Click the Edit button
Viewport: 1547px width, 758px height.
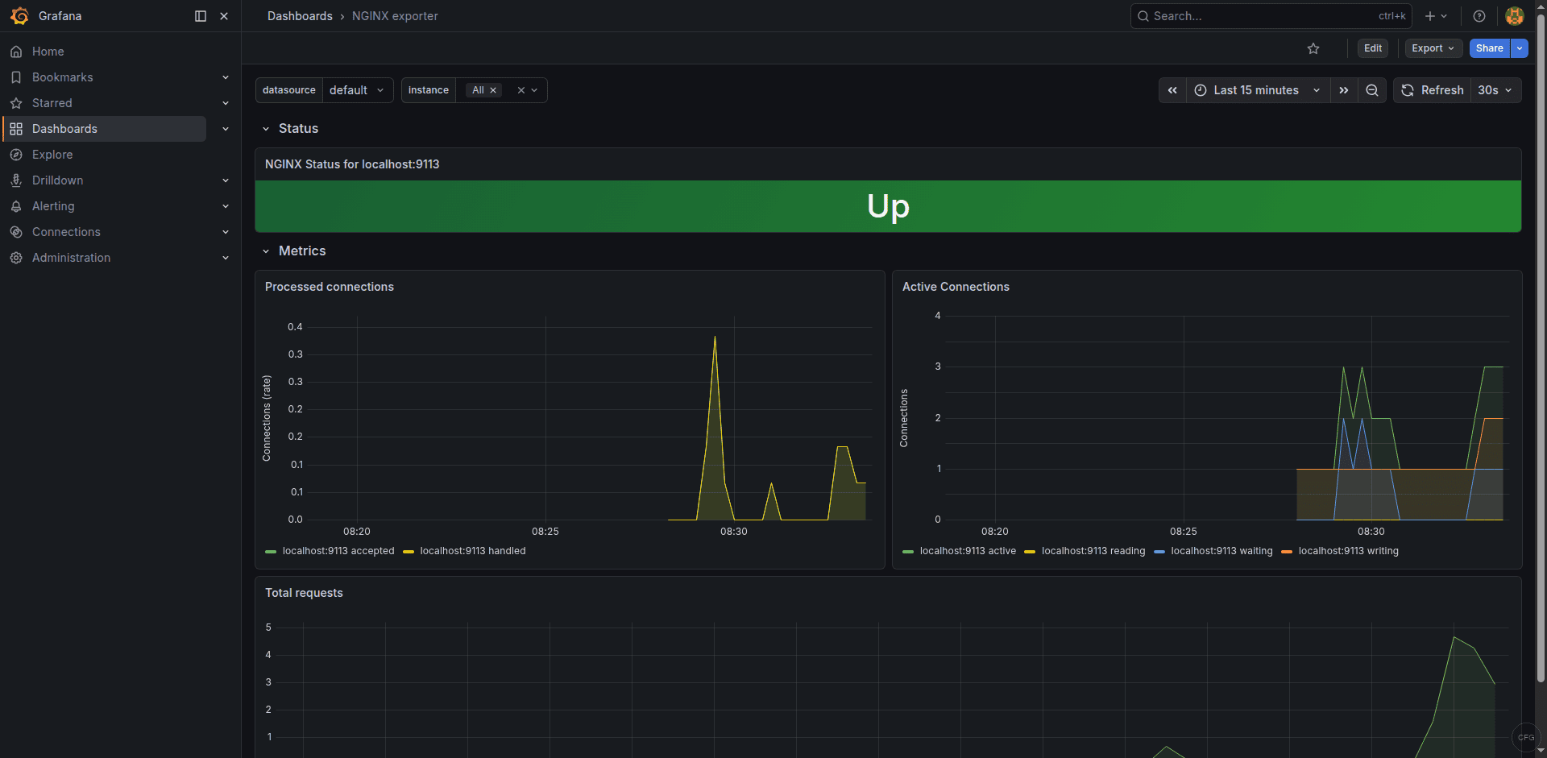(x=1373, y=48)
